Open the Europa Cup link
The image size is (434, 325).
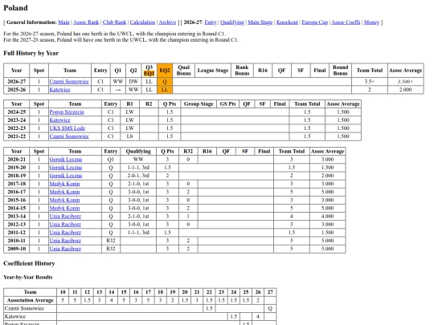(x=315, y=22)
